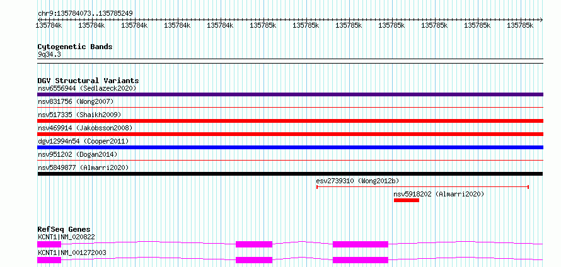Click the nsv831756 (Wong2007) variant label

click(x=76, y=101)
